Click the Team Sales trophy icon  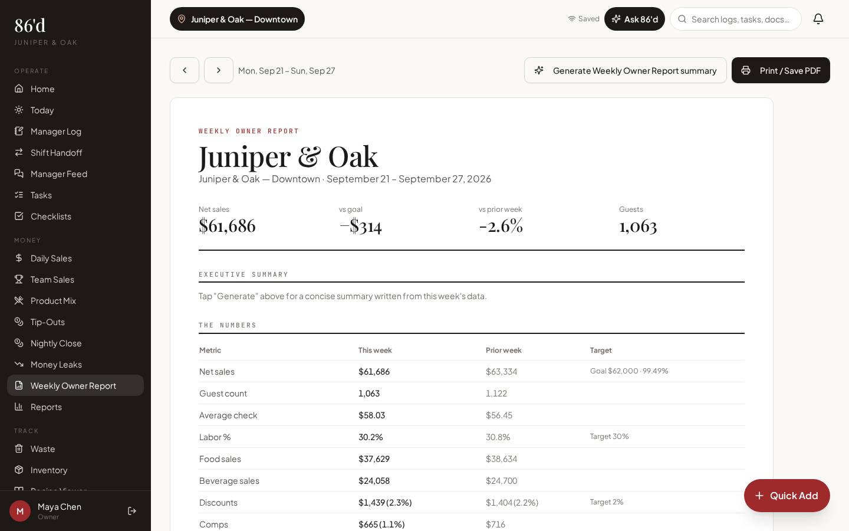pyautogui.click(x=19, y=279)
